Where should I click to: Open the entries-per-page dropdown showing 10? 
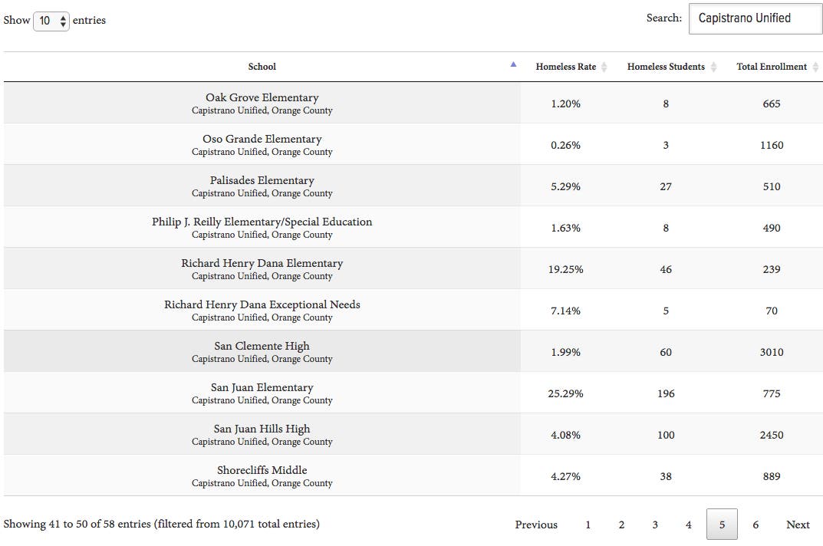tap(51, 21)
